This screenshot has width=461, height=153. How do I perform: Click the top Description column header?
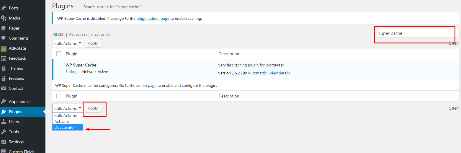click(229, 54)
